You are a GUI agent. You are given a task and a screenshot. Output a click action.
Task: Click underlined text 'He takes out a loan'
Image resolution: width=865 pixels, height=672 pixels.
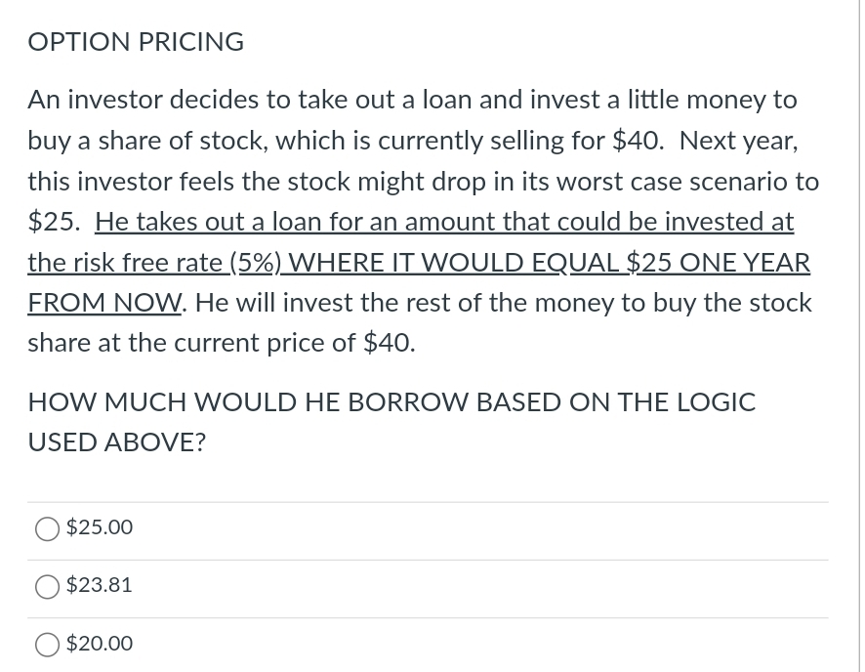(x=209, y=222)
